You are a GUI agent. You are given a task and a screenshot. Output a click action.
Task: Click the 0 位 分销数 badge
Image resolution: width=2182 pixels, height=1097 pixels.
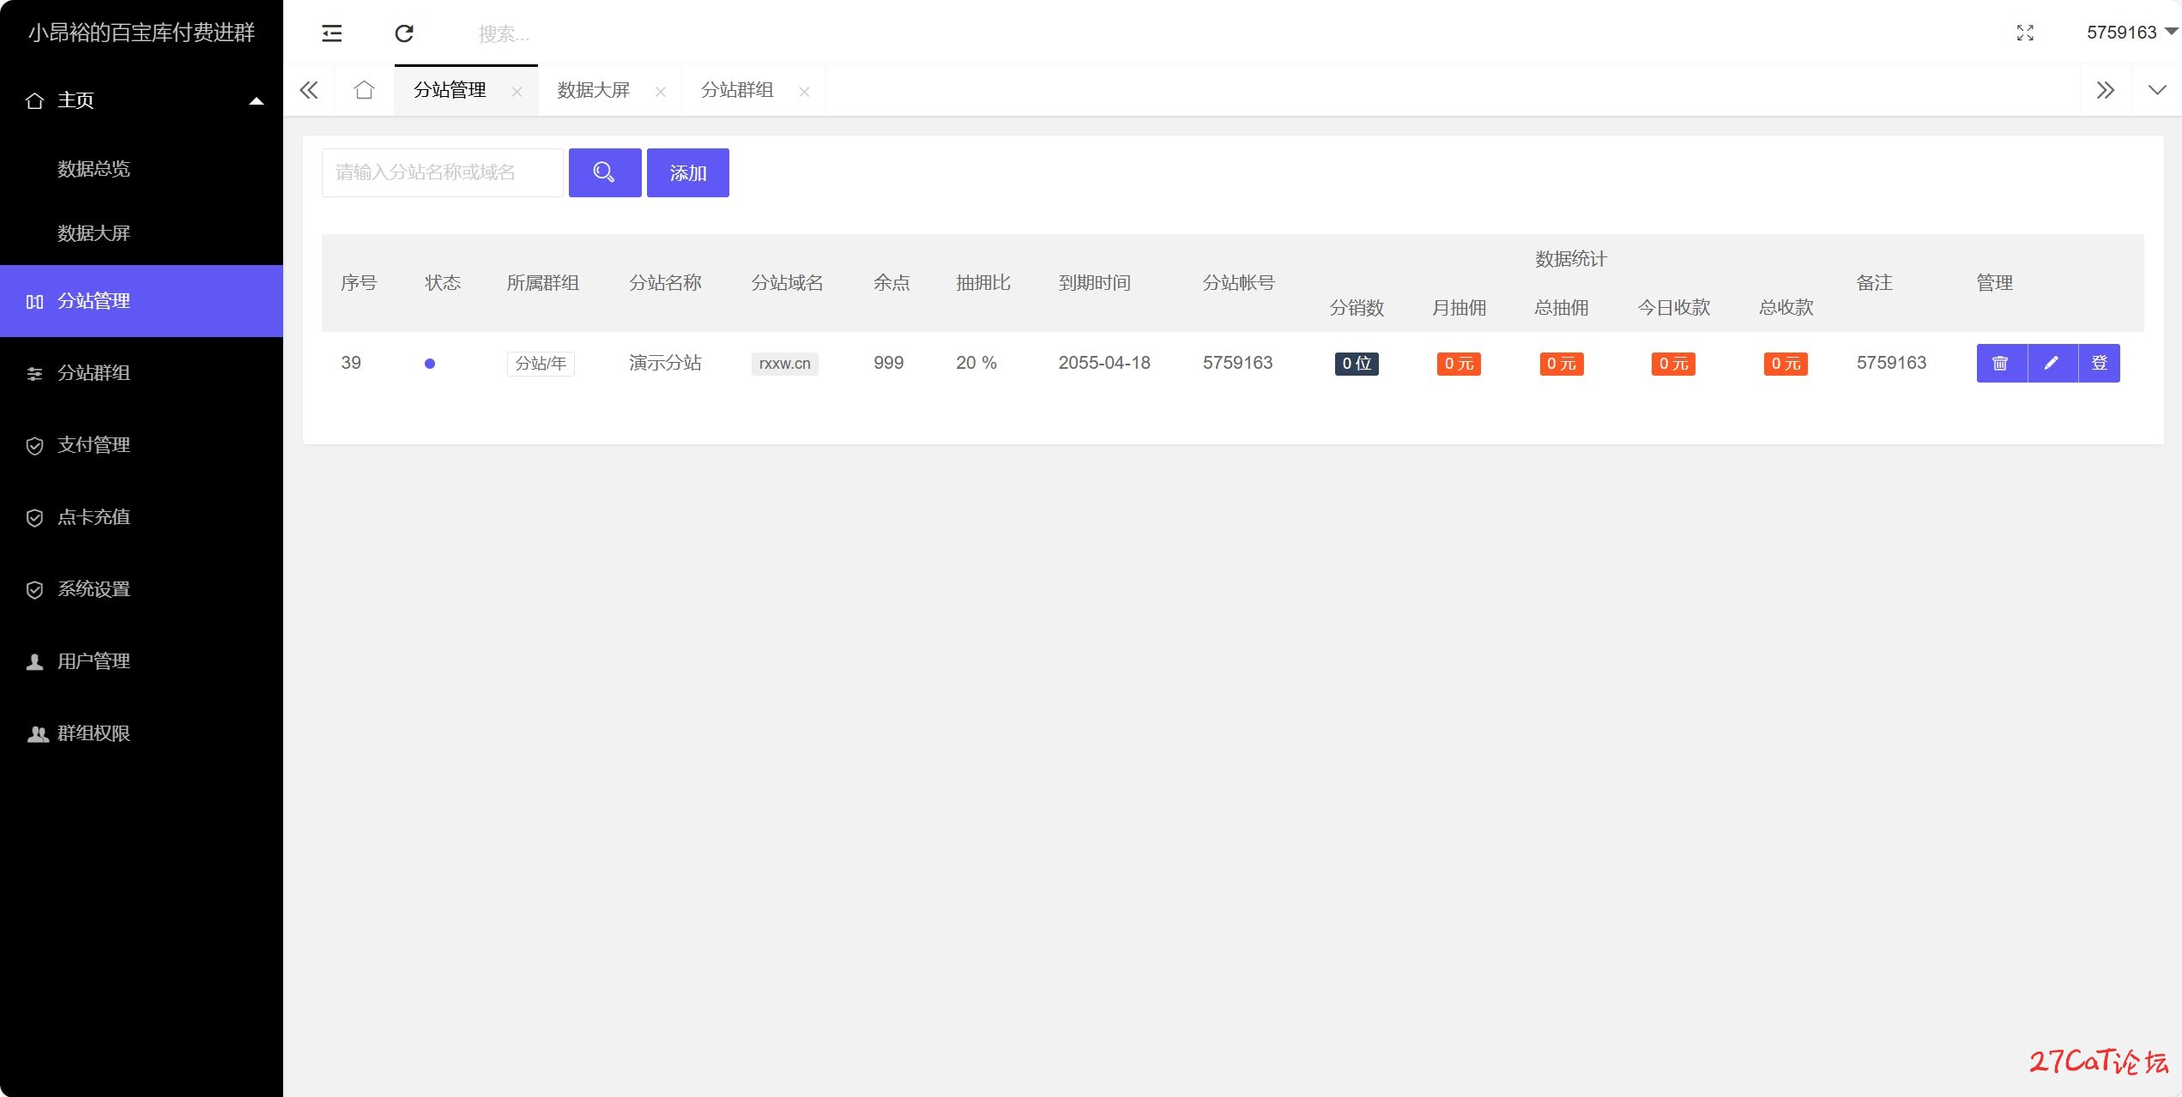coord(1357,364)
